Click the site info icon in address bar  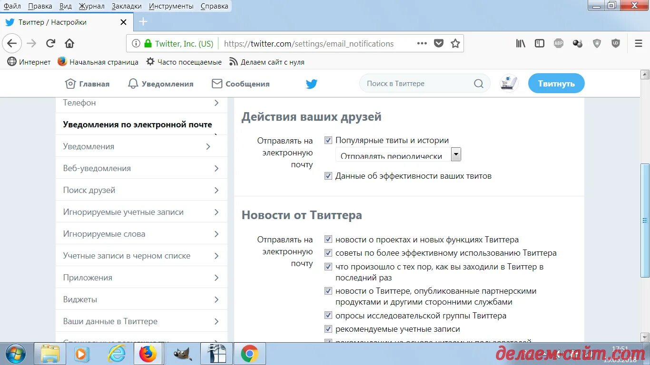(136, 44)
